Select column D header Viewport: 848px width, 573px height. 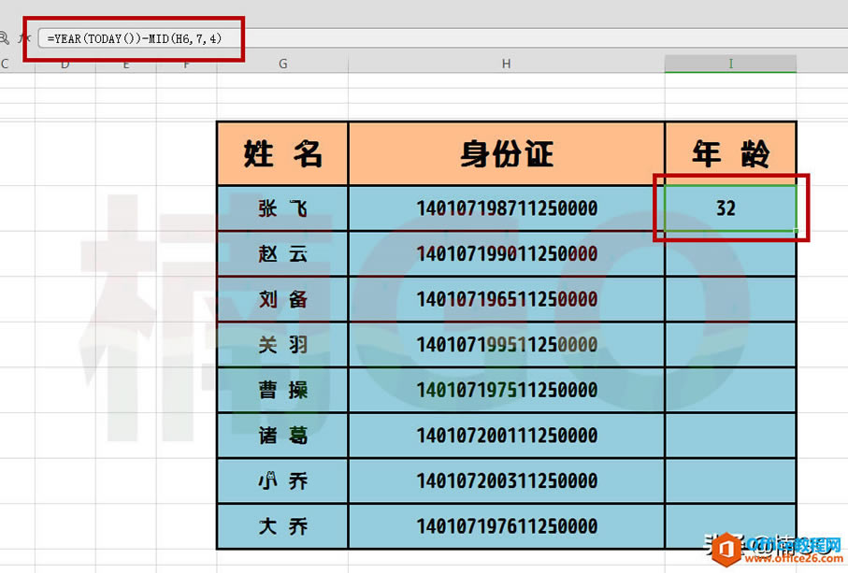[65, 64]
